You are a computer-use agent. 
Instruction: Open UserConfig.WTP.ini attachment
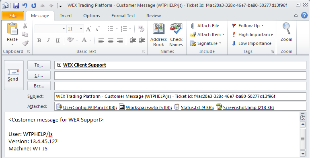pos(86,107)
